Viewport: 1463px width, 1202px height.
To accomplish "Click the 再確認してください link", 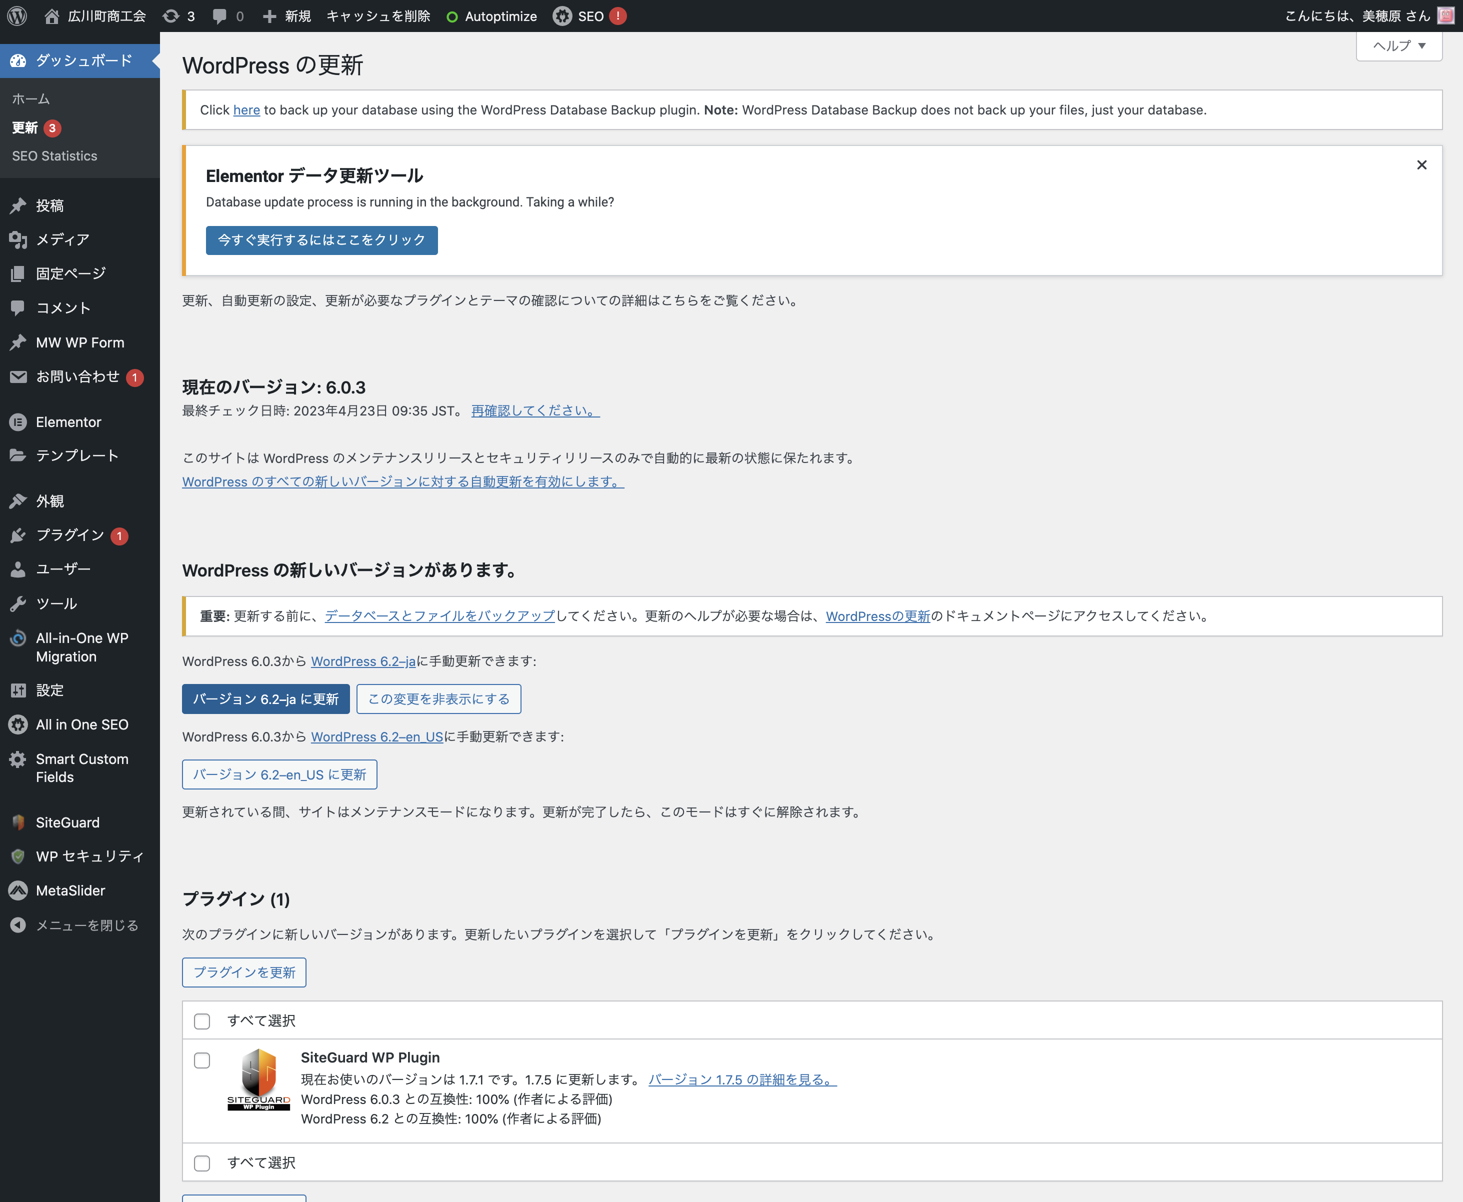I will click(535, 410).
